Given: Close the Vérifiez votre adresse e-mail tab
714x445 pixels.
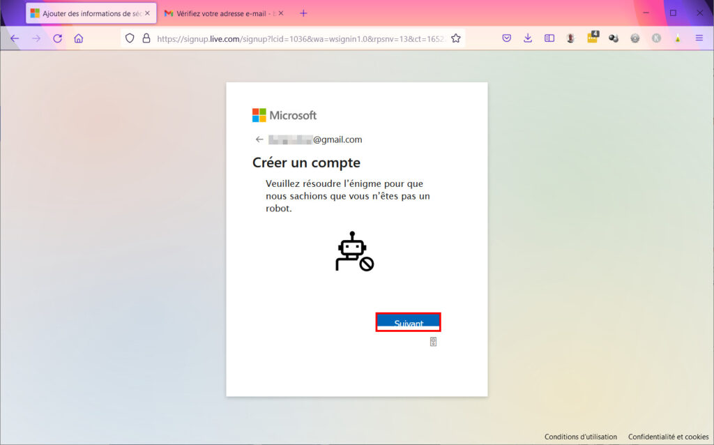Looking at the screenshot, I should click(281, 13).
